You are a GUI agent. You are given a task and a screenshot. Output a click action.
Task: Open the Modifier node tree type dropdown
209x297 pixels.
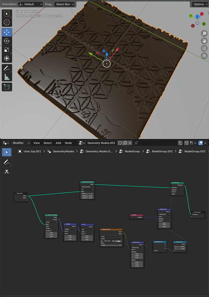pyautogui.click(x=21, y=143)
